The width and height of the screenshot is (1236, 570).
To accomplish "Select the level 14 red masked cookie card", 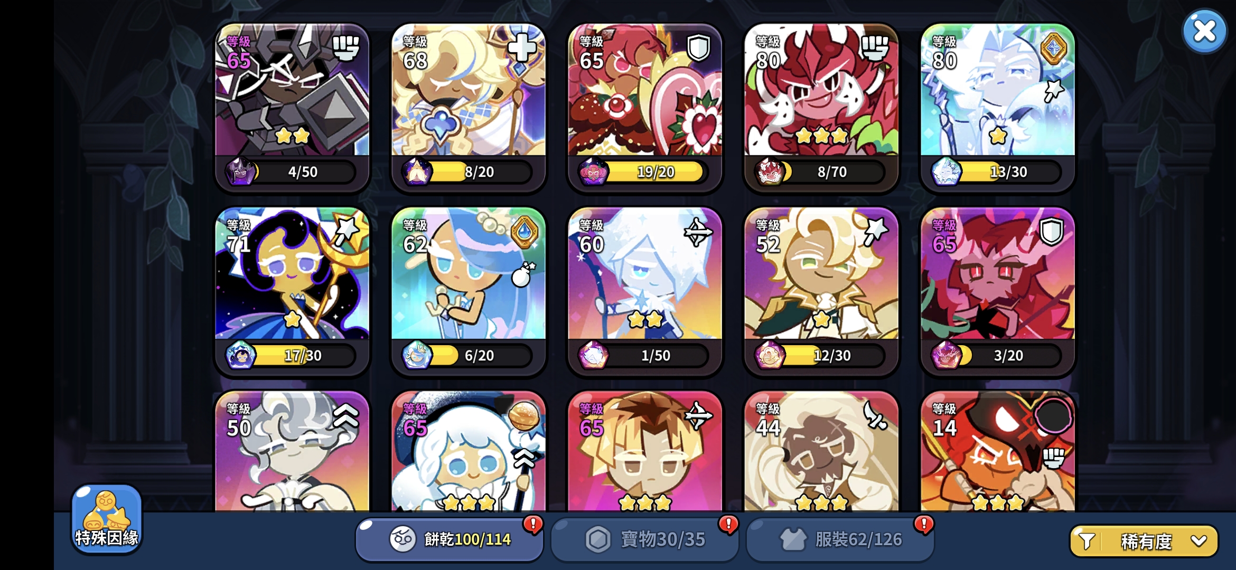I will coord(998,451).
